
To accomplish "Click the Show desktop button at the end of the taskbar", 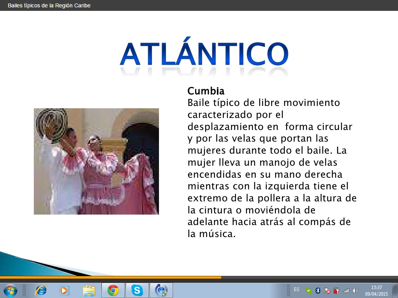I will [395, 290].
